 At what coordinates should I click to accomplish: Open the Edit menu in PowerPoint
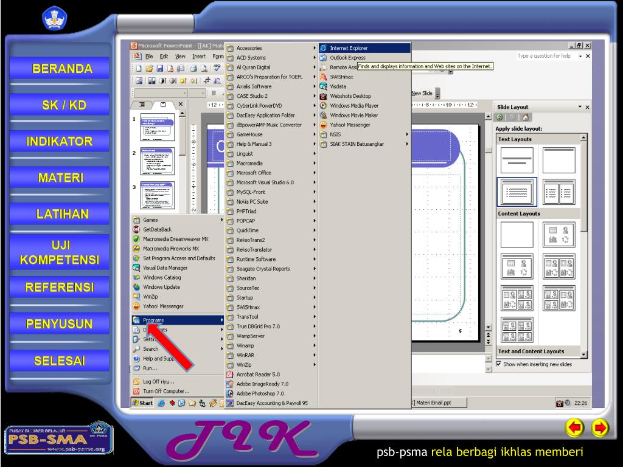point(164,57)
